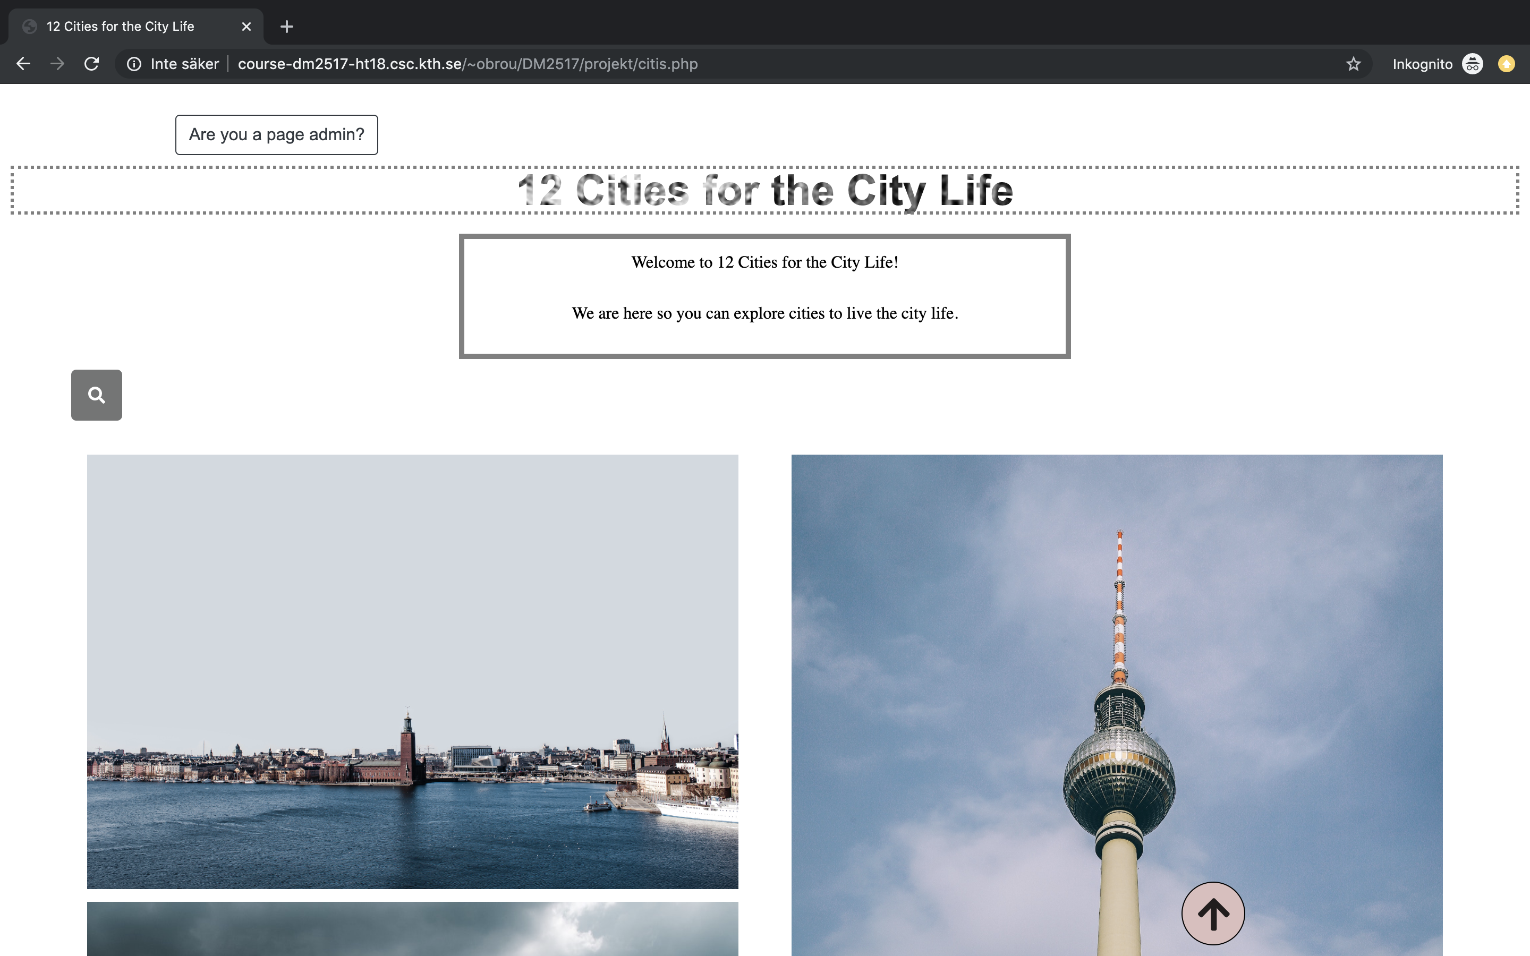Viewport: 1530px width, 956px height.
Task: Open the site info 'Inte säker' icon
Action: tap(134, 64)
